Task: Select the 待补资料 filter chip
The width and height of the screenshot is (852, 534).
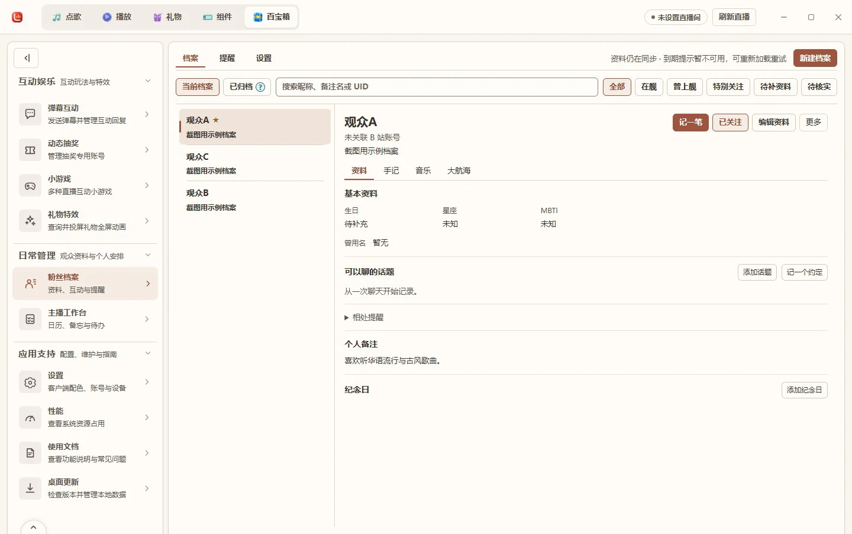Action: coord(776,86)
